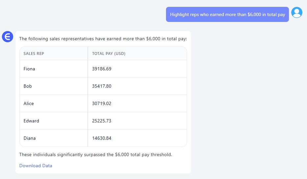
Task: Click the assistant E logo icon
Action: [8, 37]
